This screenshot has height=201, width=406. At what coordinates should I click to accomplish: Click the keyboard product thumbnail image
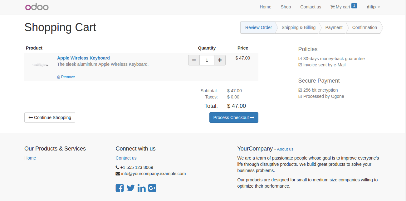(41, 65)
